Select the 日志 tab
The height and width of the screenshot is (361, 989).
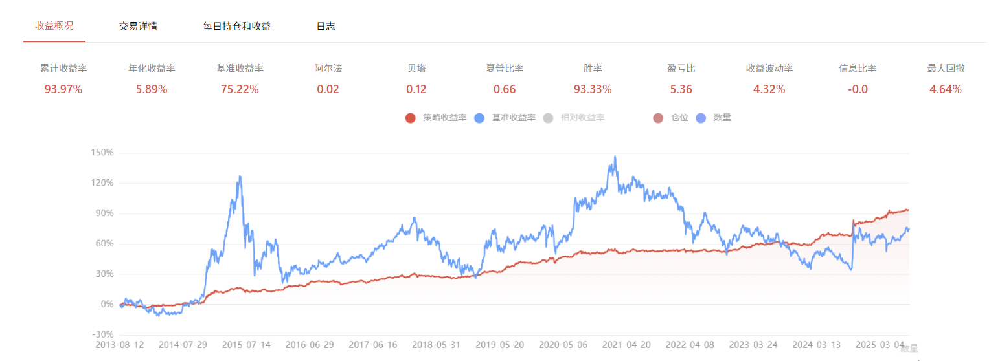[x=326, y=27]
